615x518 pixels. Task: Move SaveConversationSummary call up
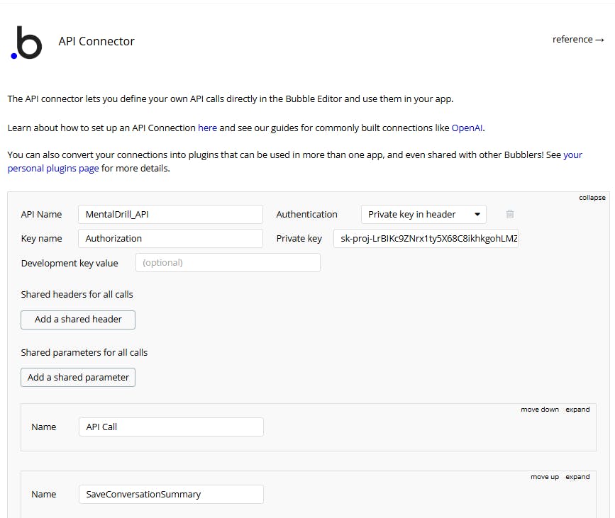[x=544, y=477]
